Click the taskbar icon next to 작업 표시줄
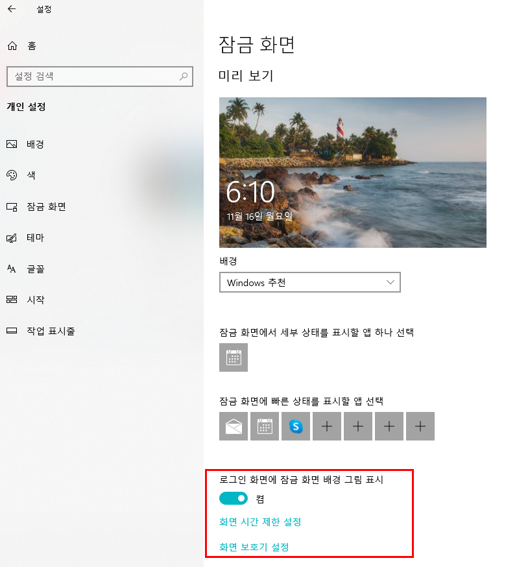This screenshot has width=517, height=567. click(12, 330)
